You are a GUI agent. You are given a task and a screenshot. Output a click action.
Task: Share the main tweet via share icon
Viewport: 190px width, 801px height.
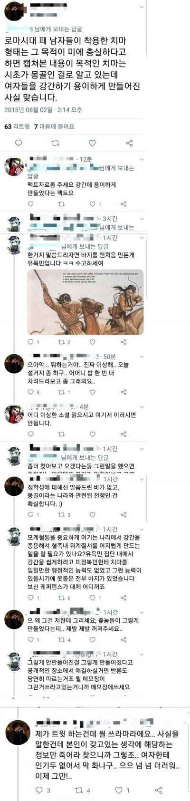click(129, 143)
